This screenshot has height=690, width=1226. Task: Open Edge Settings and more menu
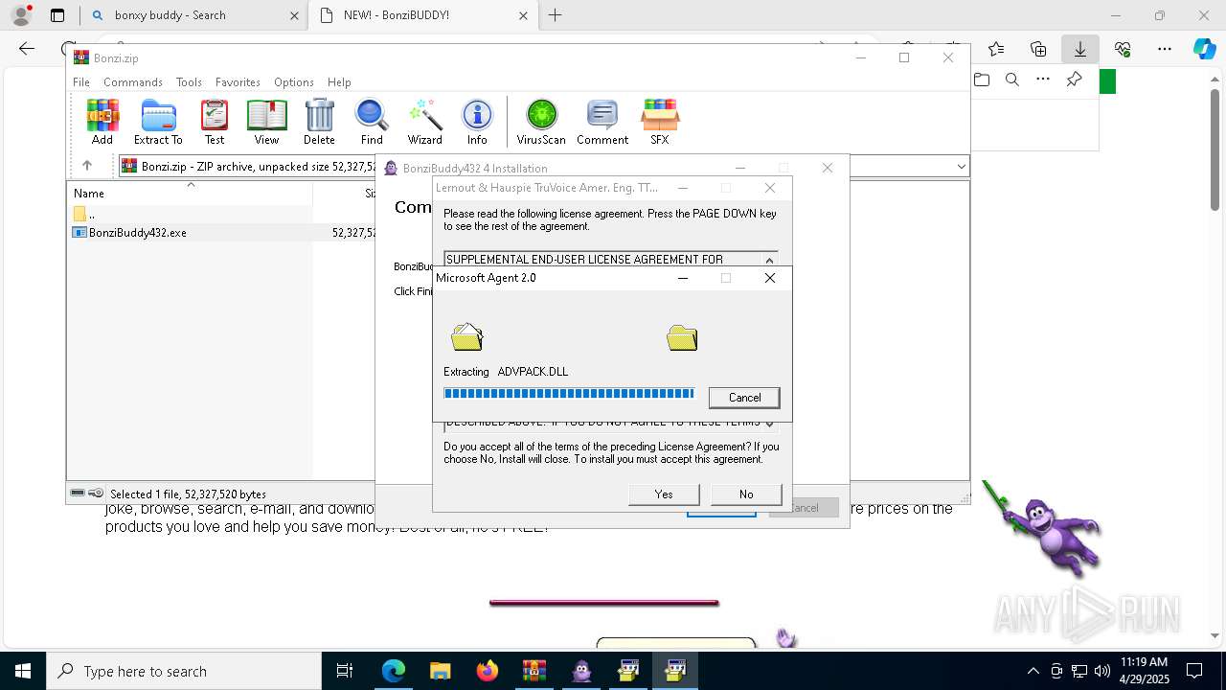click(1165, 49)
